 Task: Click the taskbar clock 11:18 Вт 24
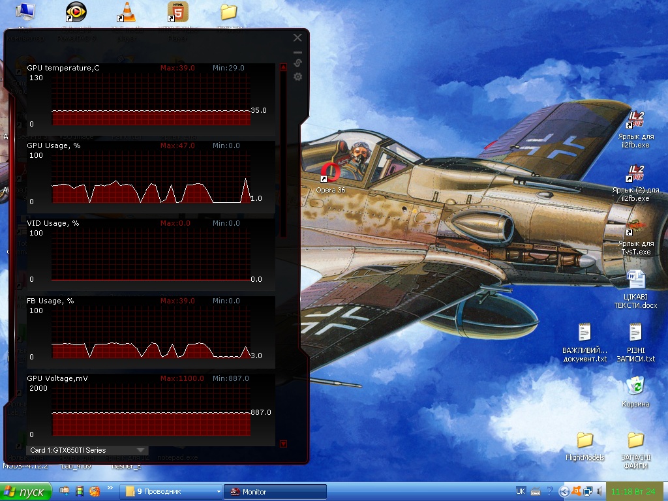click(x=633, y=492)
